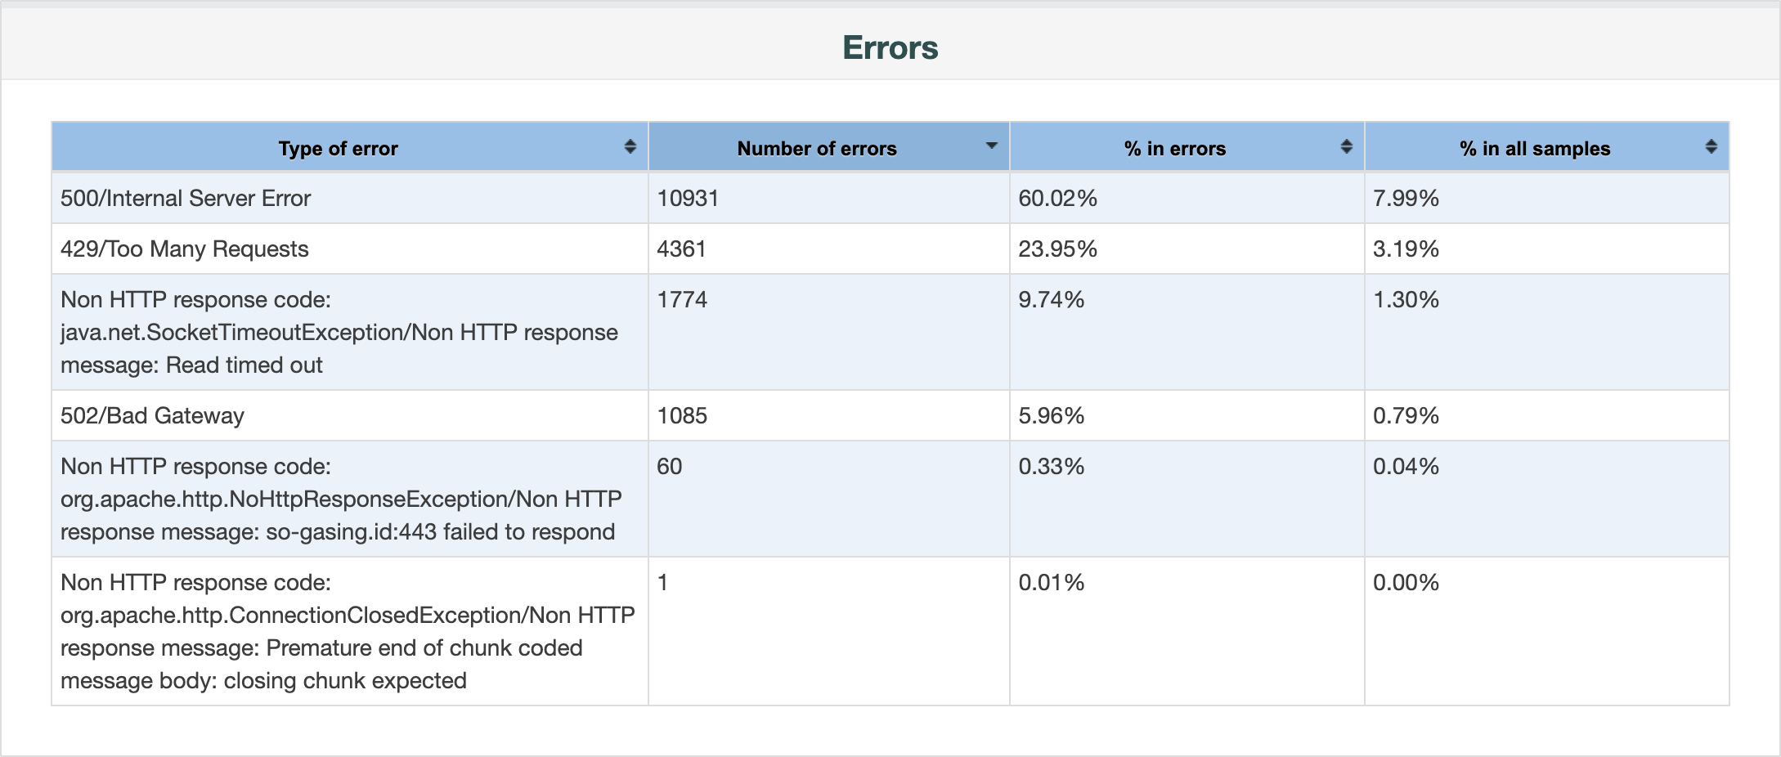Click error count value 60
The height and width of the screenshot is (757, 1781).
pos(670,466)
